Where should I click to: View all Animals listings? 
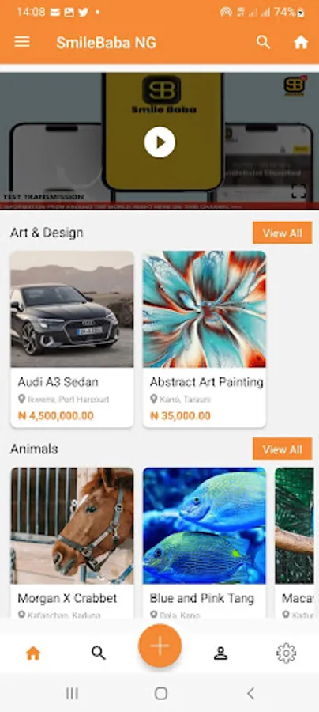click(x=283, y=449)
